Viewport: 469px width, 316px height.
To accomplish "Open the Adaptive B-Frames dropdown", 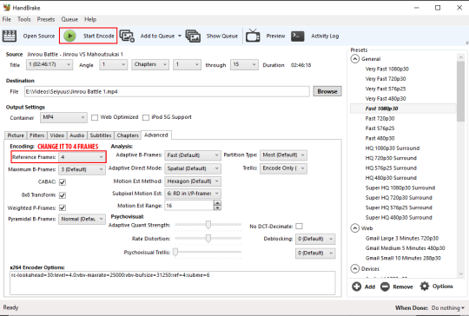I will pyautogui.click(x=193, y=155).
